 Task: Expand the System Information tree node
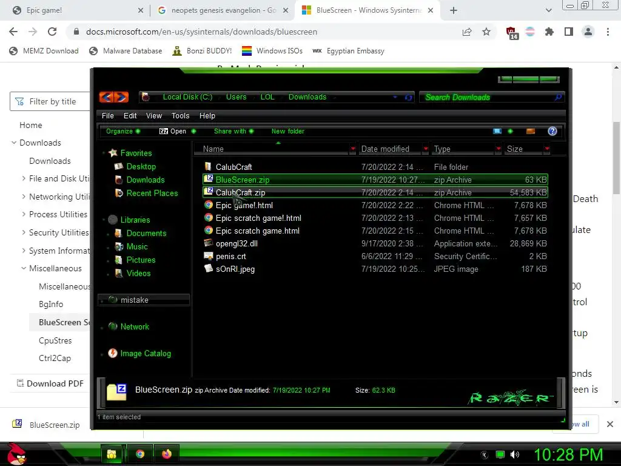(x=24, y=251)
